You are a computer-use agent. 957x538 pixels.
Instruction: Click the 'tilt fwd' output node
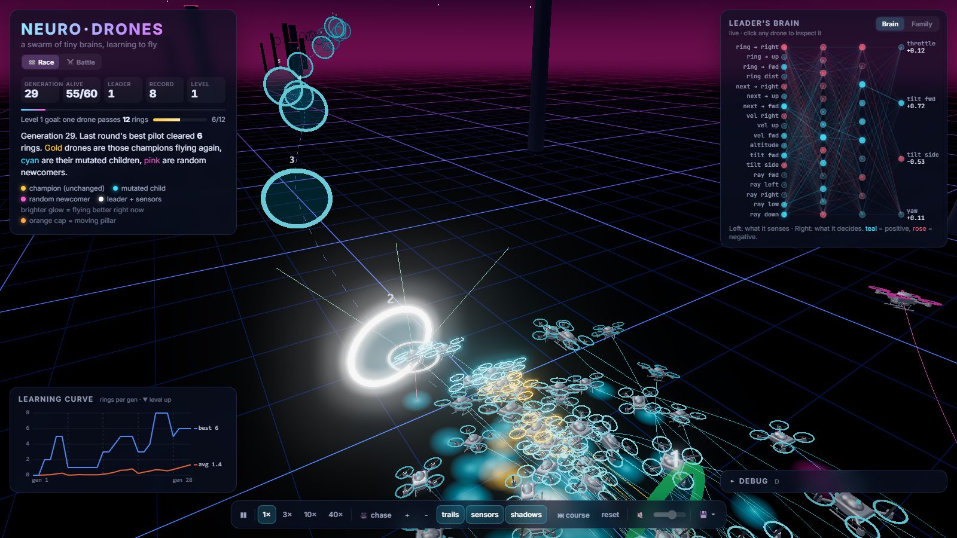coord(901,103)
